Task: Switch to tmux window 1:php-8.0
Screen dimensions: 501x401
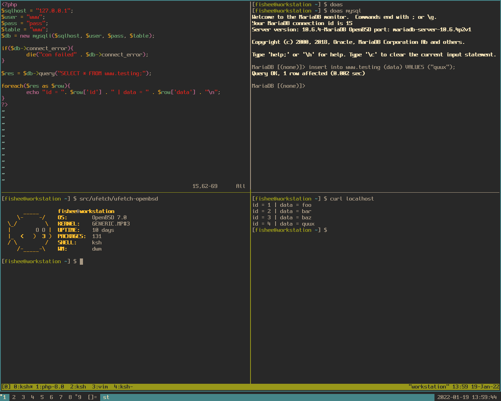Action: pyautogui.click(x=50, y=387)
